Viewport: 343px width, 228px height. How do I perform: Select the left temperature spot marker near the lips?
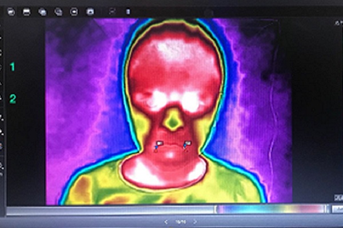158,146
